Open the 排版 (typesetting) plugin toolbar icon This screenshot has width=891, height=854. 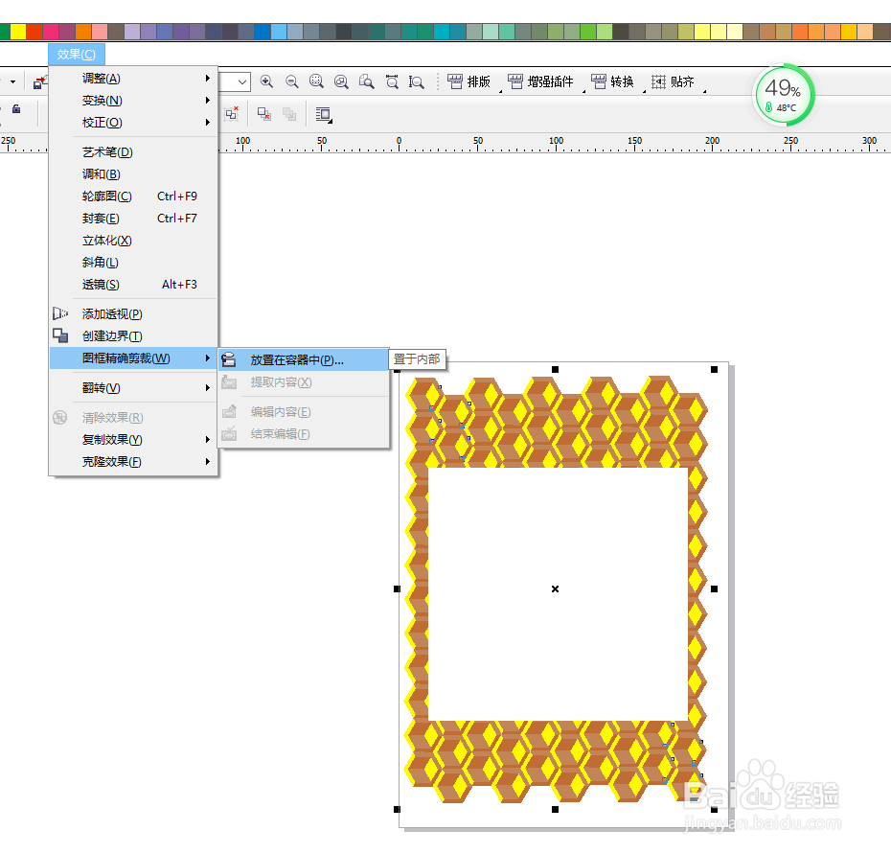468,81
